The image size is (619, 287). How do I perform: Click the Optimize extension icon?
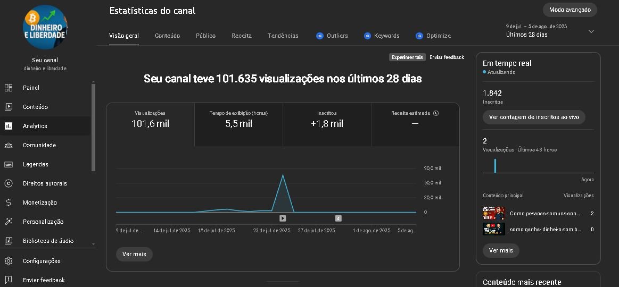coord(419,36)
